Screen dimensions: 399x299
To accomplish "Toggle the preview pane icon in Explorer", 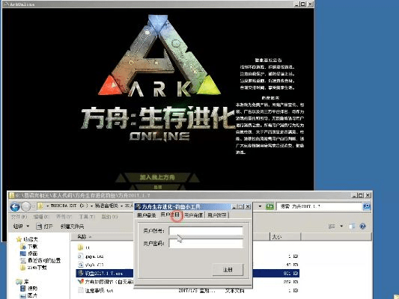I will [x=352, y=226].
